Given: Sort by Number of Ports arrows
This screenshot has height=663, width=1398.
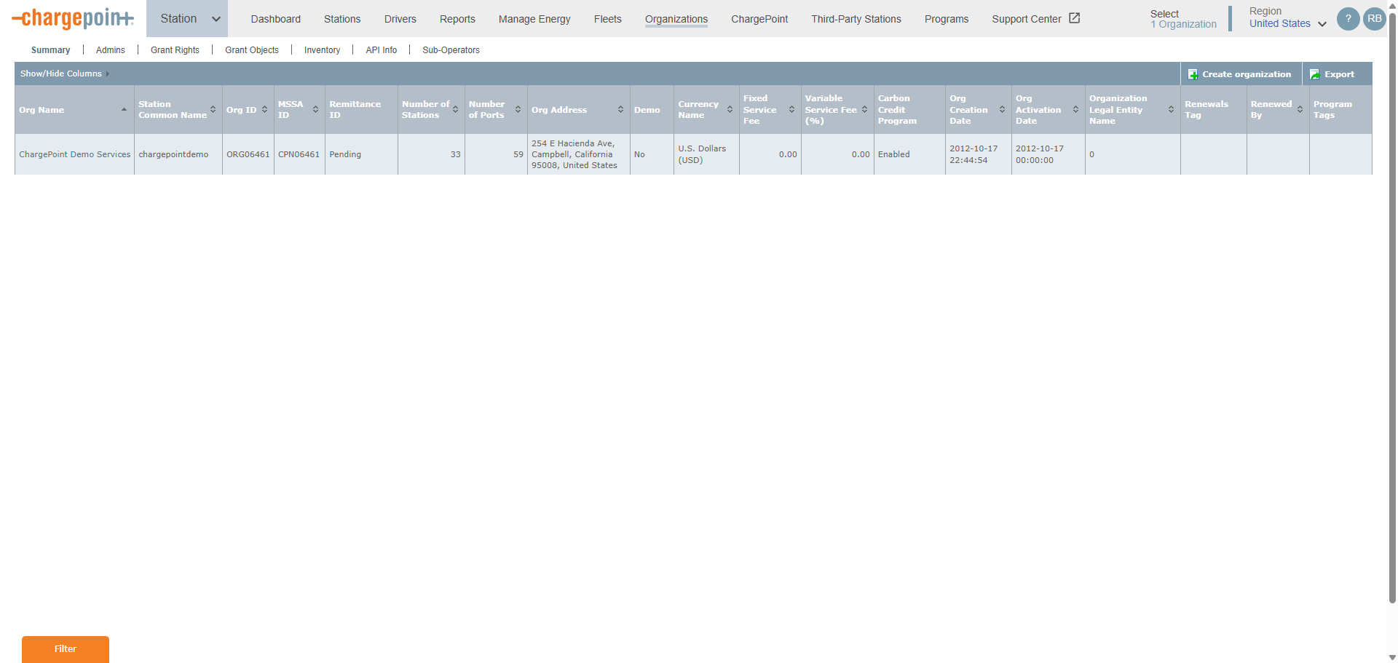Looking at the screenshot, I should click(518, 110).
